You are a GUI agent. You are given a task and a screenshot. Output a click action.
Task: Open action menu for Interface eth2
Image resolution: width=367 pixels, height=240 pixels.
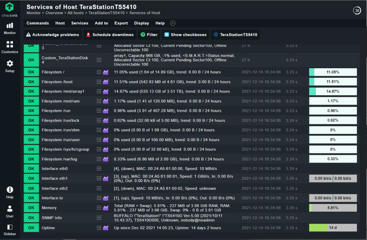click(x=99, y=189)
